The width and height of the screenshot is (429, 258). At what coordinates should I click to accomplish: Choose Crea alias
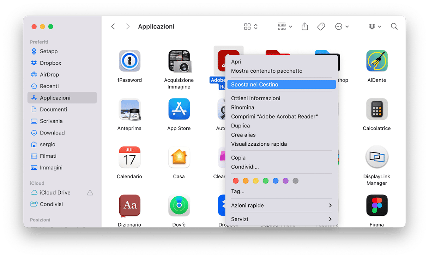(282, 135)
